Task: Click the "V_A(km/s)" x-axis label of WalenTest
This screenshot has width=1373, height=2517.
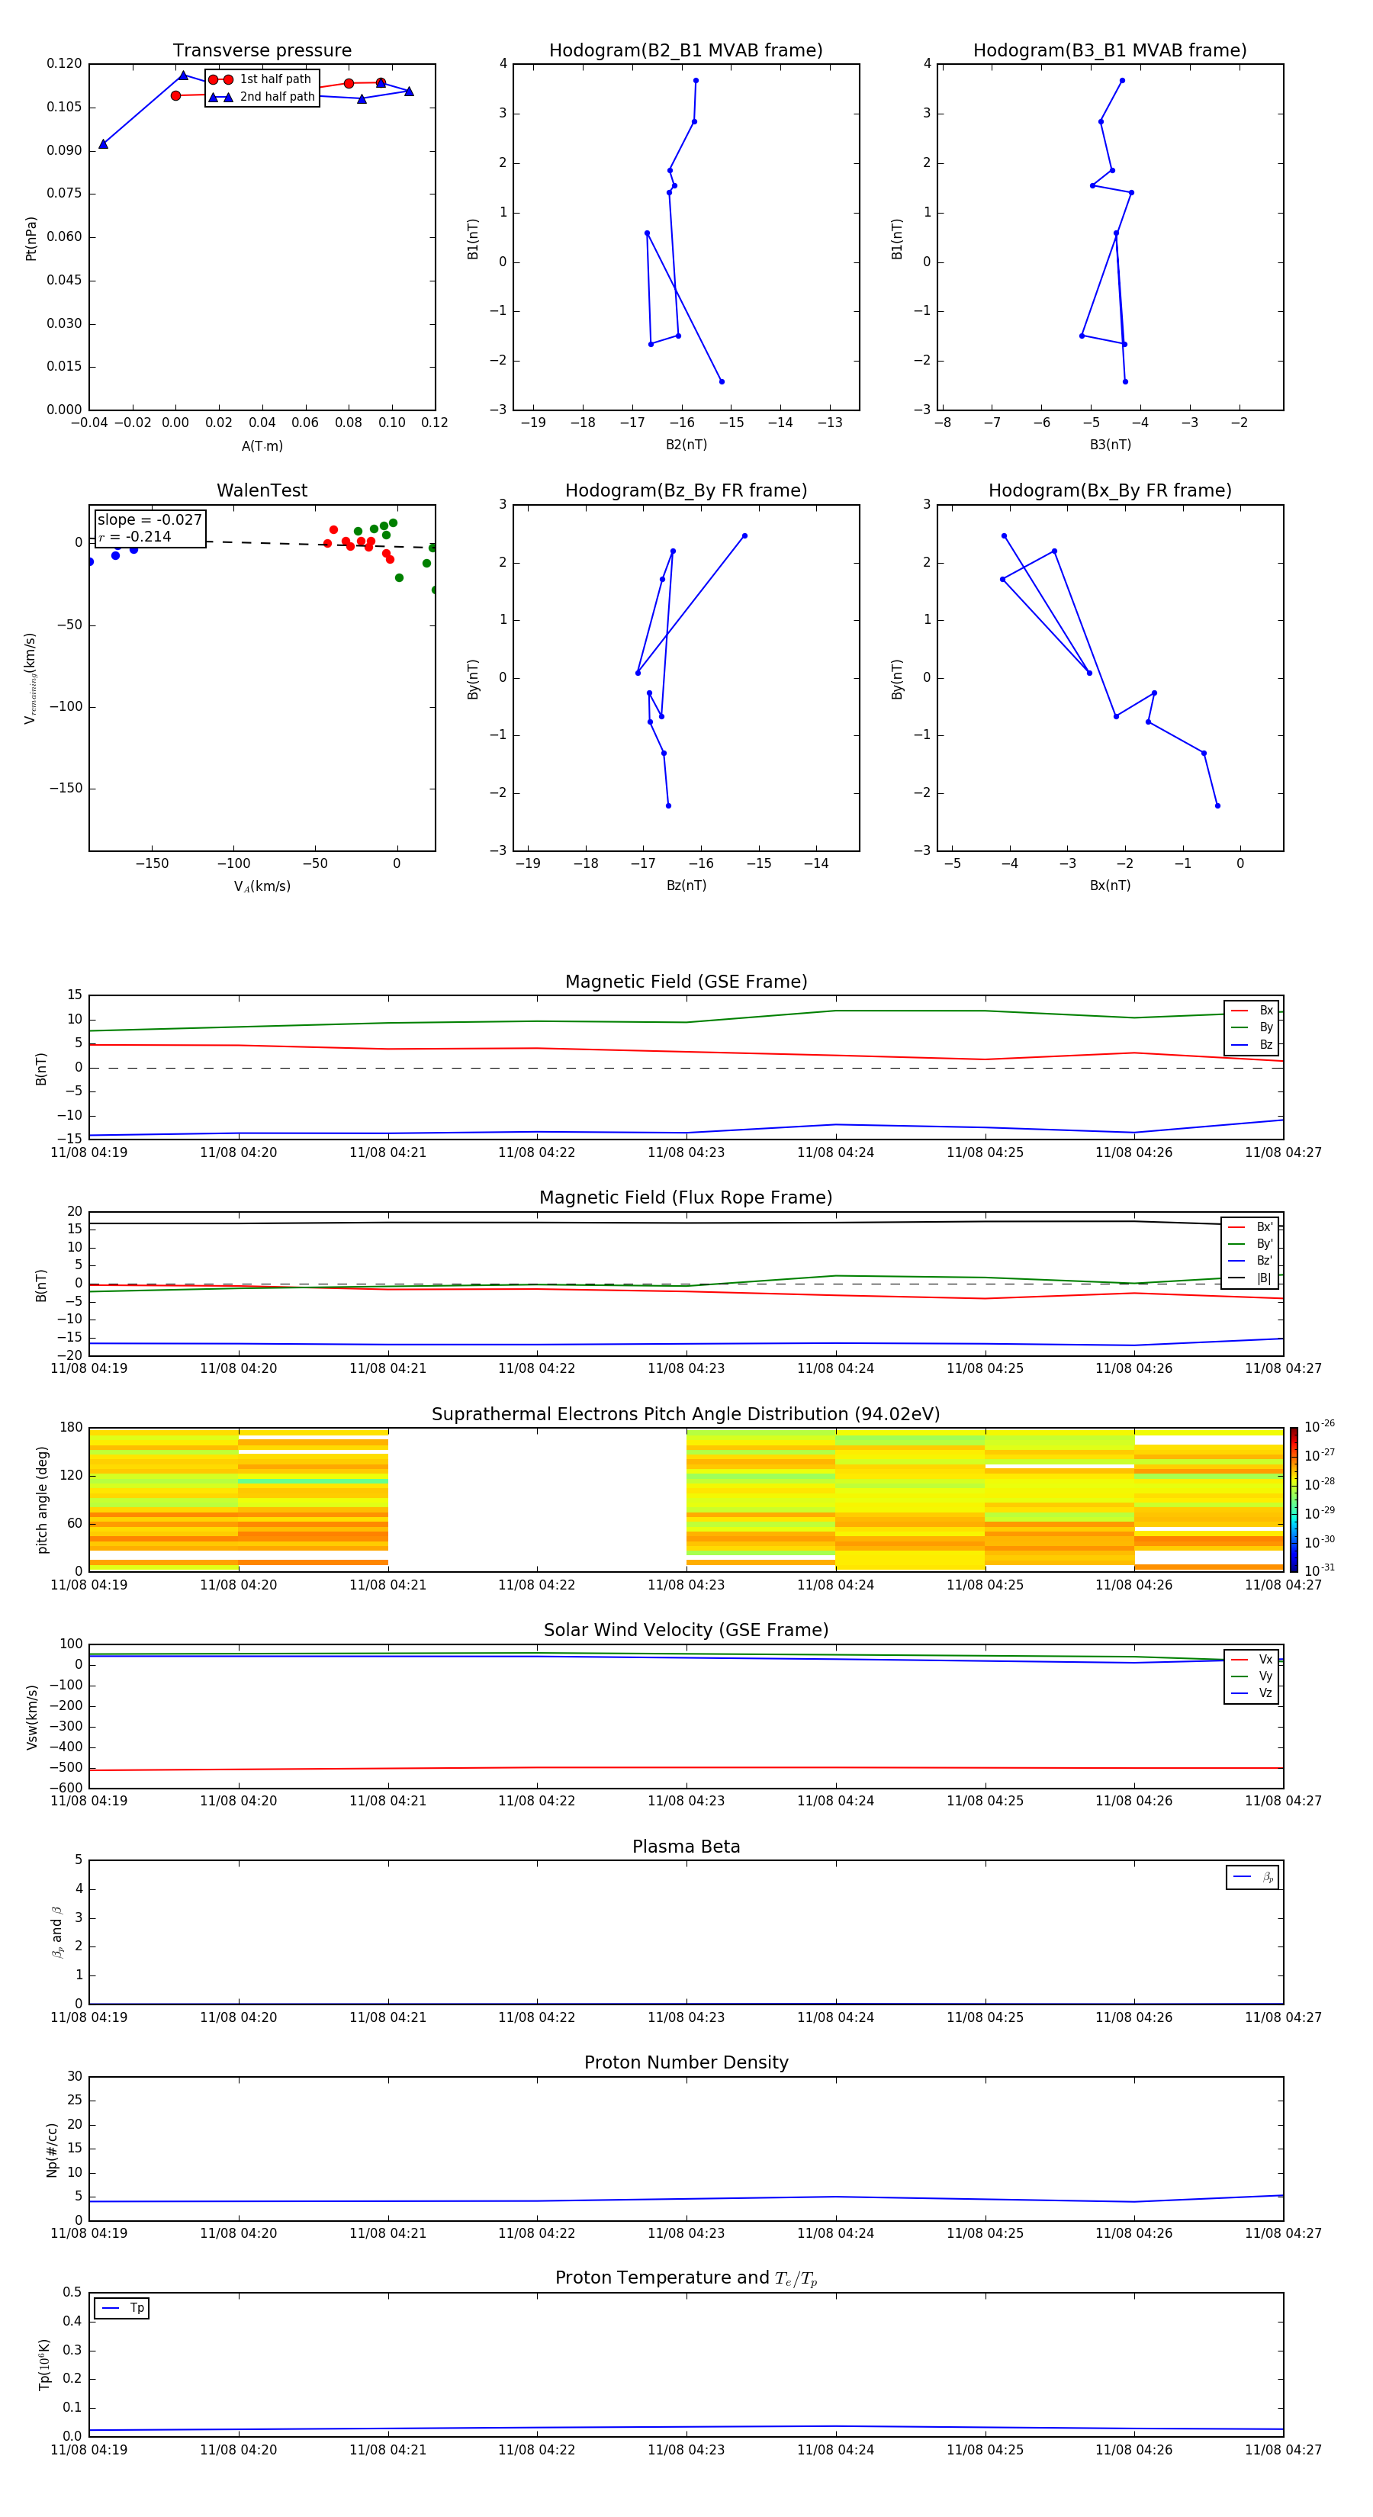Action: (x=262, y=886)
